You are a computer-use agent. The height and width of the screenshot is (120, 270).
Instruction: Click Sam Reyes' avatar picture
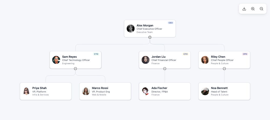coord(56,60)
